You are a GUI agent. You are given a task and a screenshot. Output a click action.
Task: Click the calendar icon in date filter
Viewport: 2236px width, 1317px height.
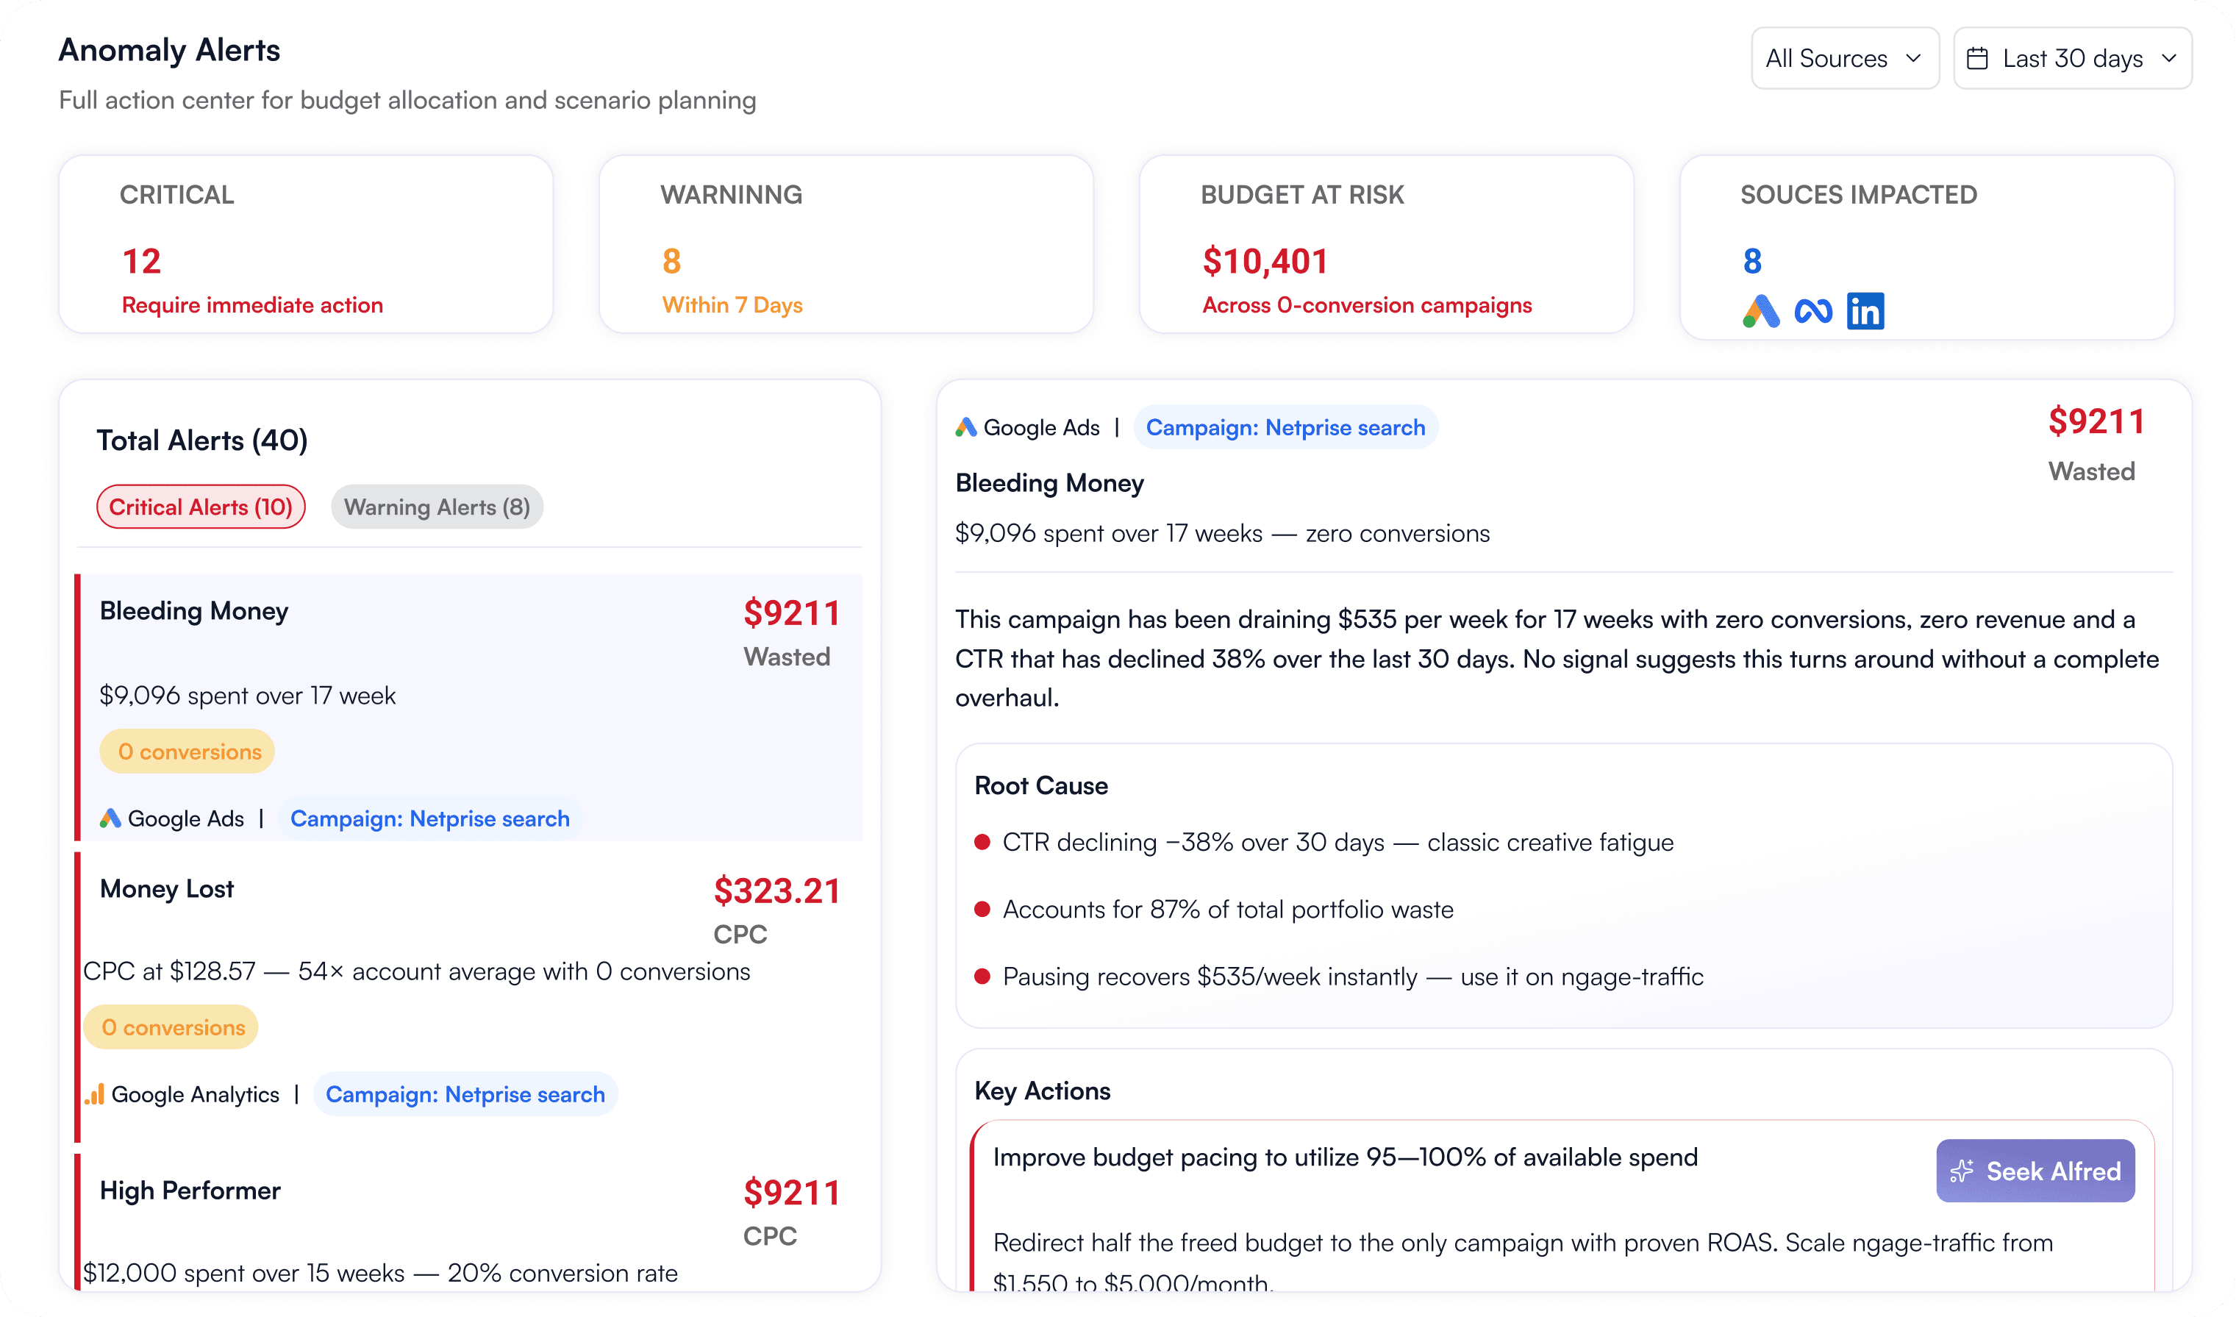tap(1977, 59)
